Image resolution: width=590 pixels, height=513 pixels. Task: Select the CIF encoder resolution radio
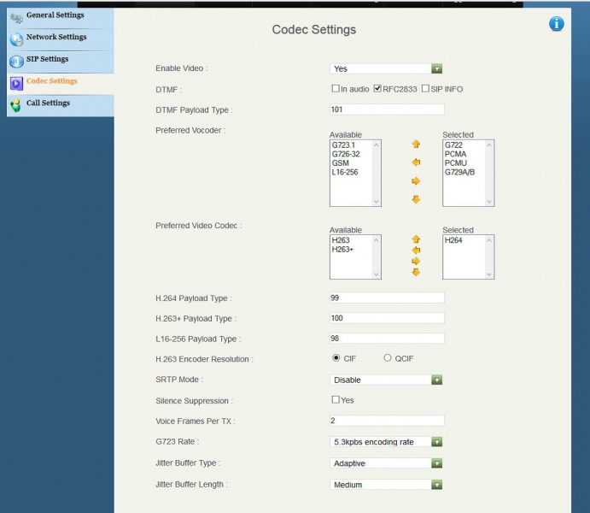336,358
